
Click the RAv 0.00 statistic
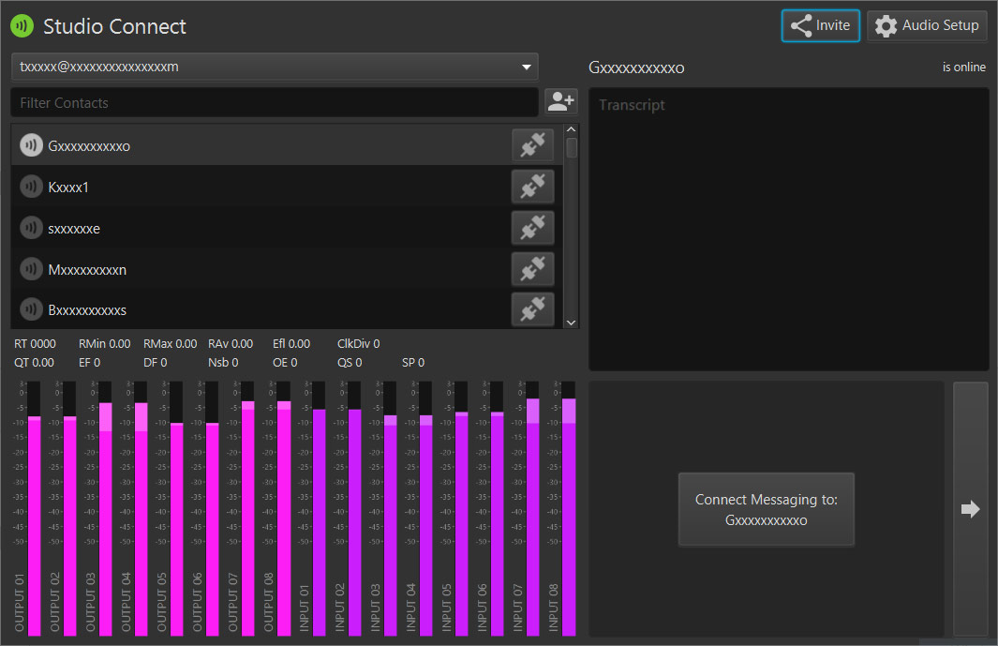coord(231,344)
